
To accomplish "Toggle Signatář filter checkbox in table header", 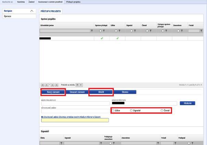I will pos(132,31).
